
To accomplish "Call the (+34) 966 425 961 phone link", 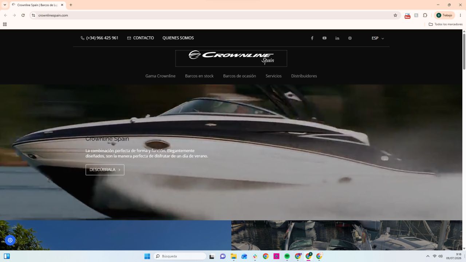I will click(x=99, y=38).
